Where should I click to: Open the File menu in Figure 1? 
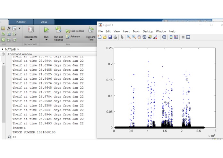click(x=100, y=31)
